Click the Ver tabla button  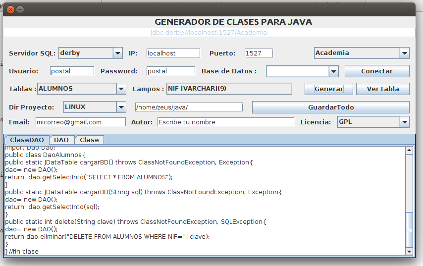[382, 89]
